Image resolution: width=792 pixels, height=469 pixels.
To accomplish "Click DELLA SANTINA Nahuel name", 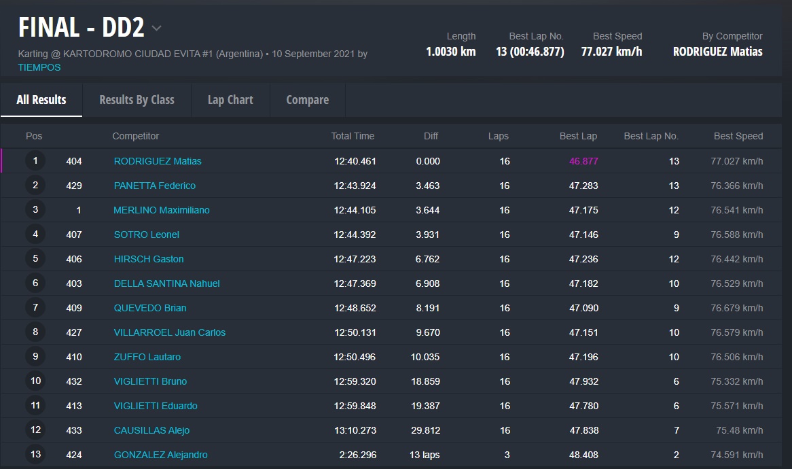I will [x=166, y=283].
